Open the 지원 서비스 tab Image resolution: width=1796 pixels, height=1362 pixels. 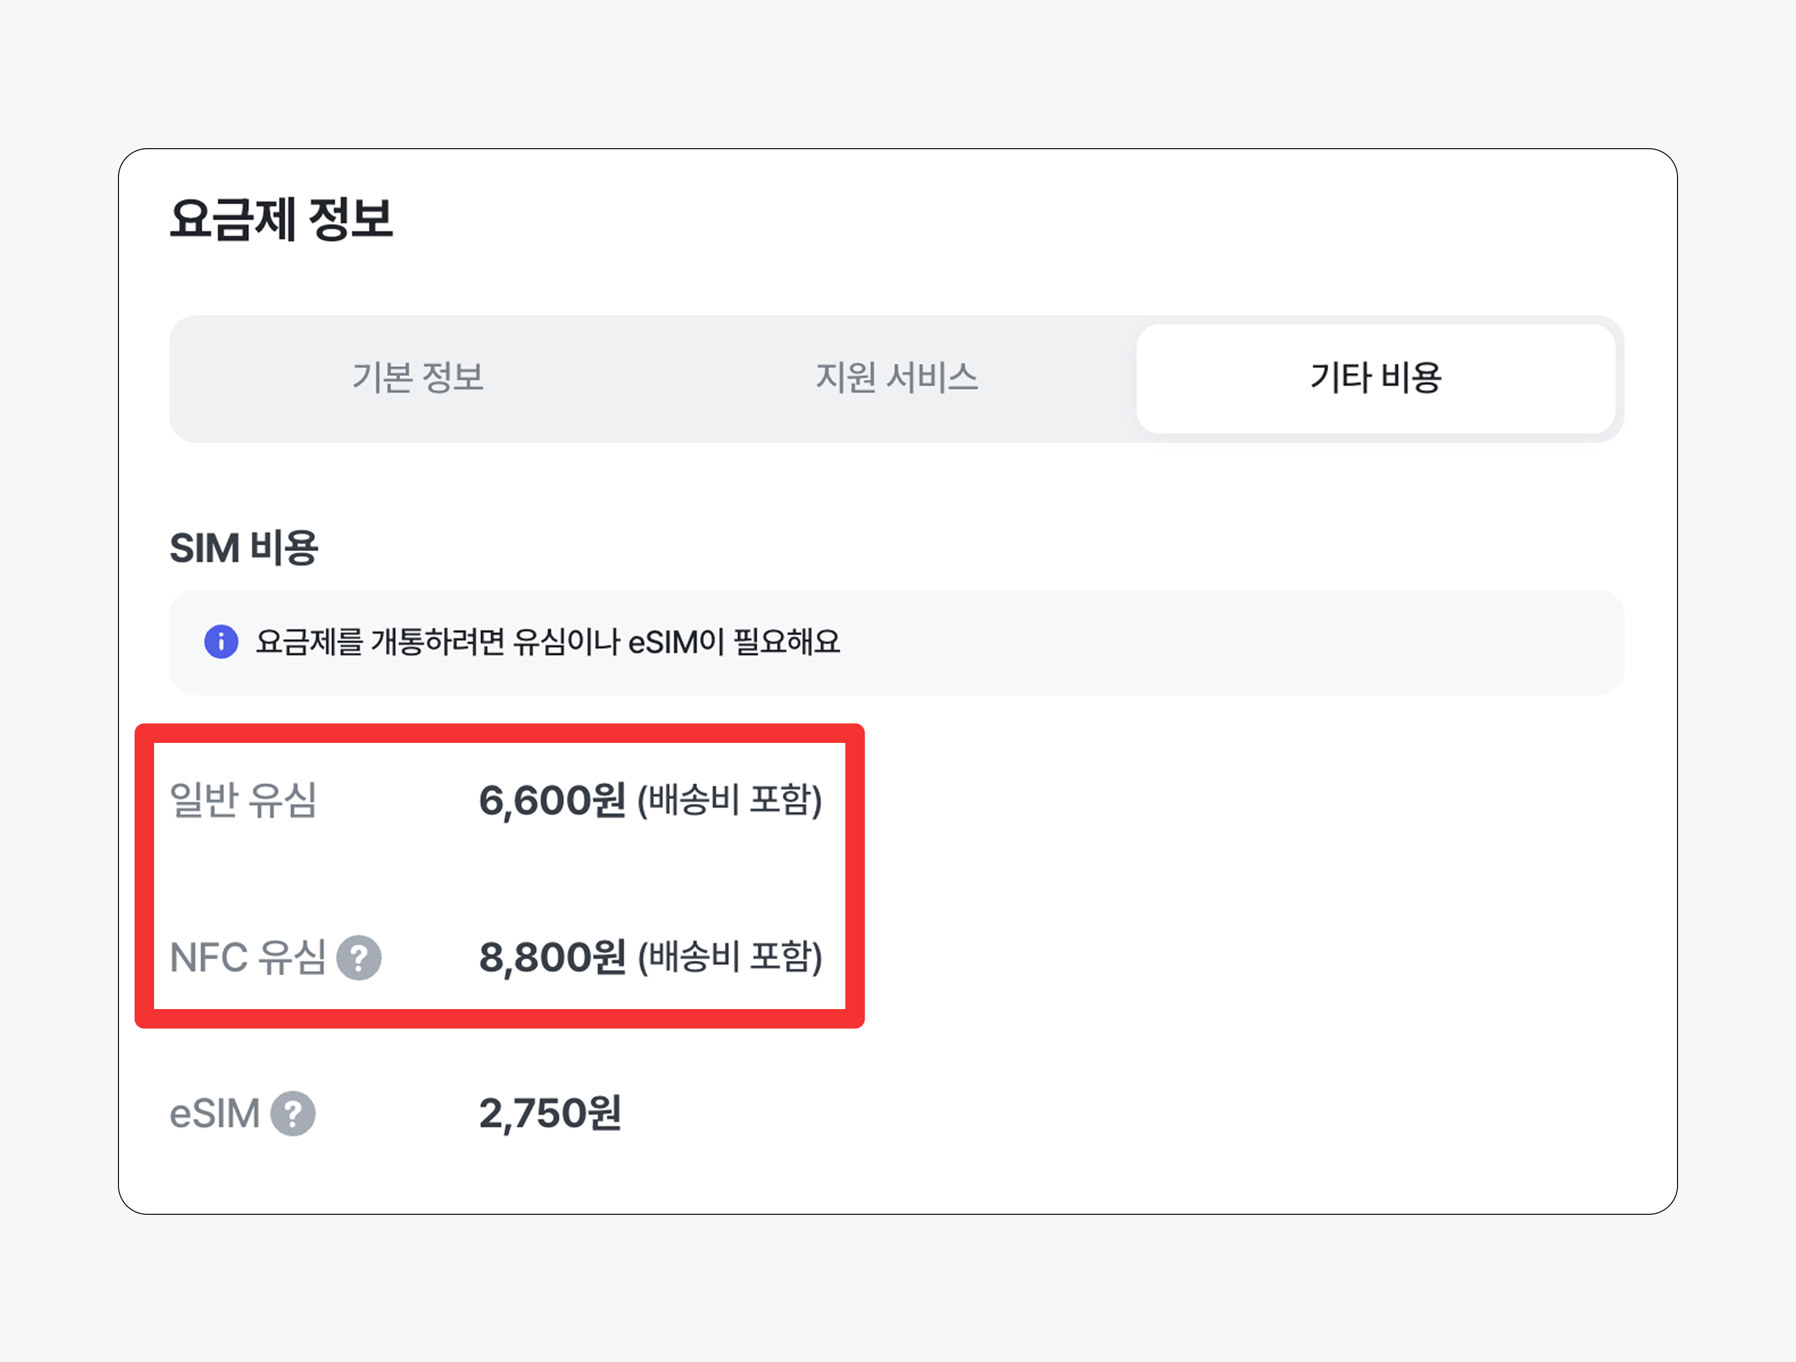tap(897, 378)
